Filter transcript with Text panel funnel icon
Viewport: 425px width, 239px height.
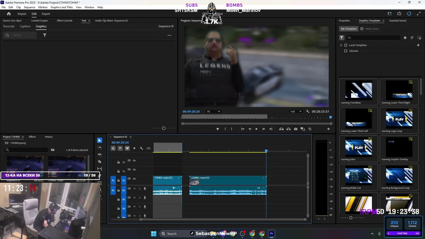point(44,35)
